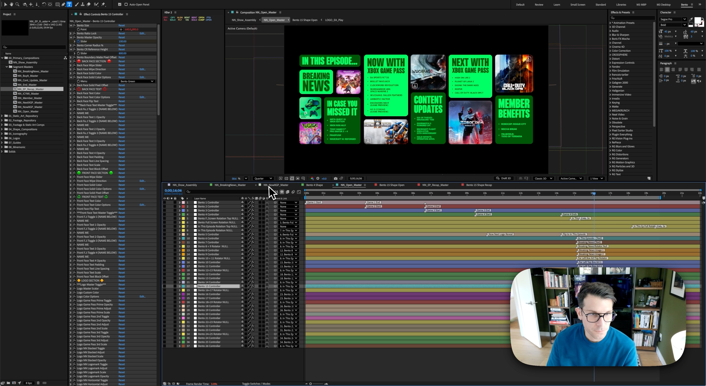This screenshot has width=706, height=386.
Task: Take a snapshot with the camera icon
Action: 335,178
